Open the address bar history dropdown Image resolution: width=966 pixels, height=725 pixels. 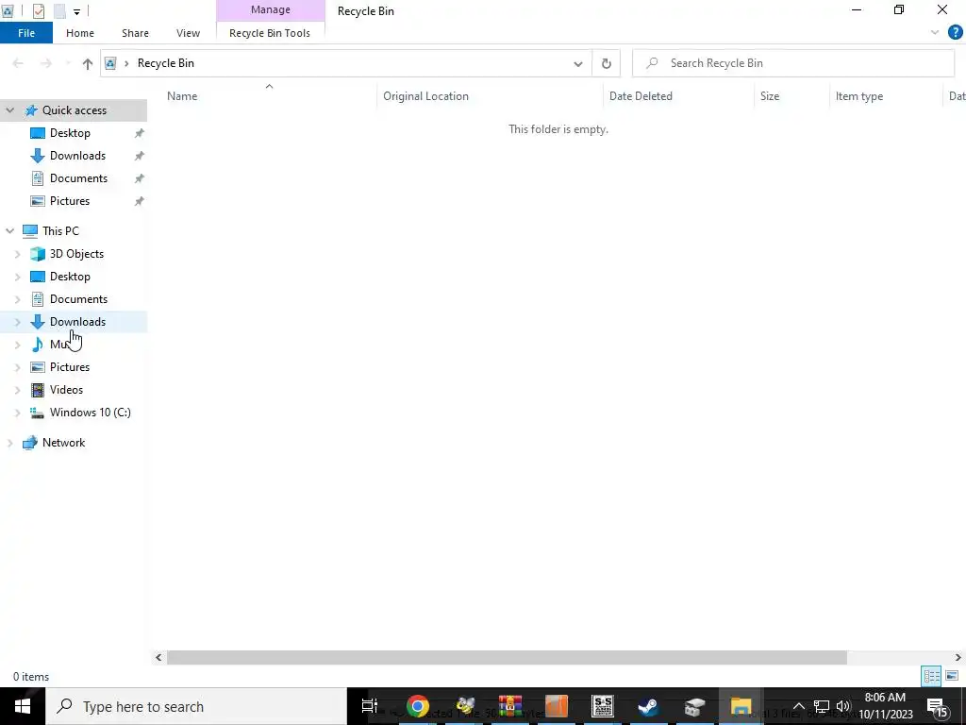578,63
